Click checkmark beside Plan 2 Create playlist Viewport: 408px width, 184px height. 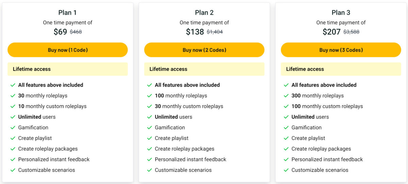point(150,138)
